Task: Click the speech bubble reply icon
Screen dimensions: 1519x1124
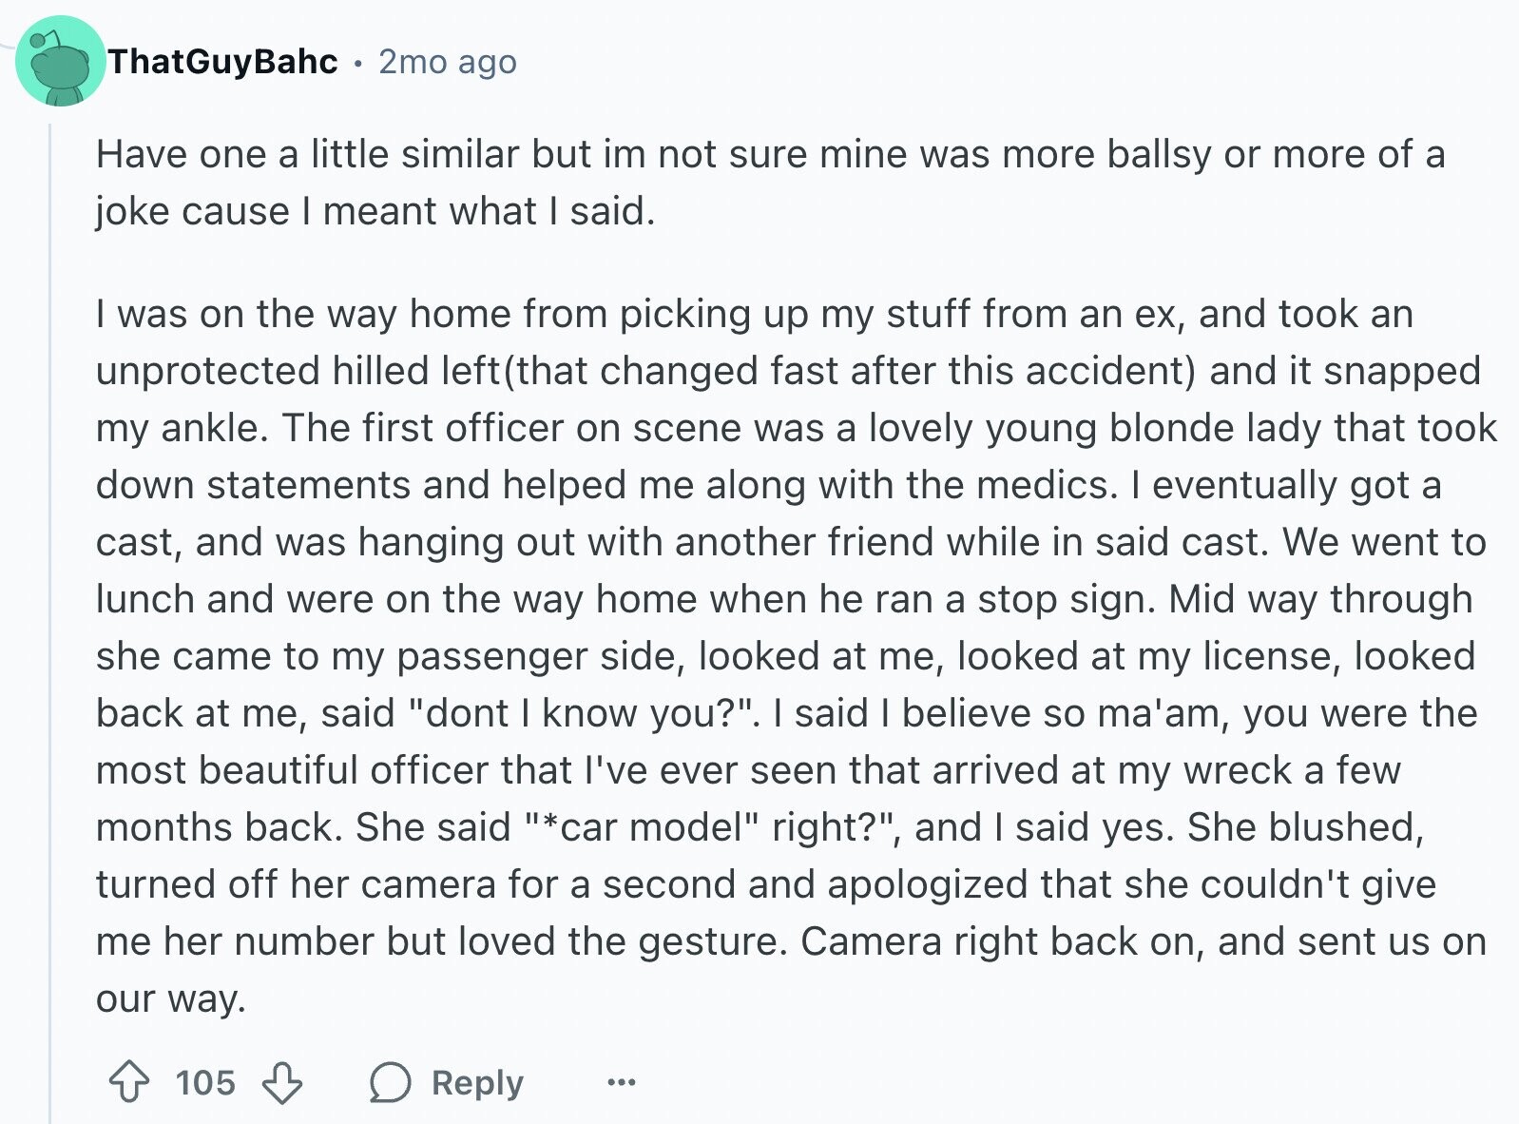Action: (x=390, y=1082)
